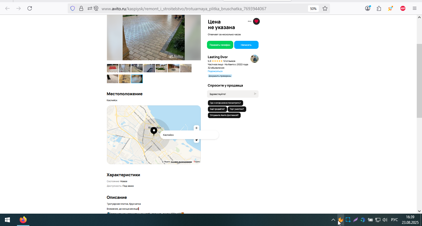The height and width of the screenshot is (226, 422).
Task: Open the 12 отзывов reviews link
Action: pos(229,61)
